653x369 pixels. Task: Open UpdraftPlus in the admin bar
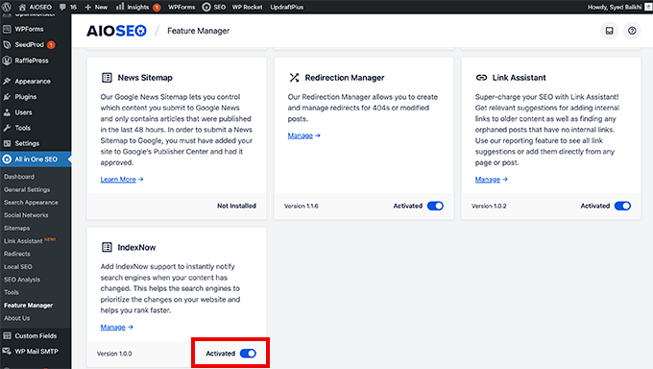pos(287,7)
